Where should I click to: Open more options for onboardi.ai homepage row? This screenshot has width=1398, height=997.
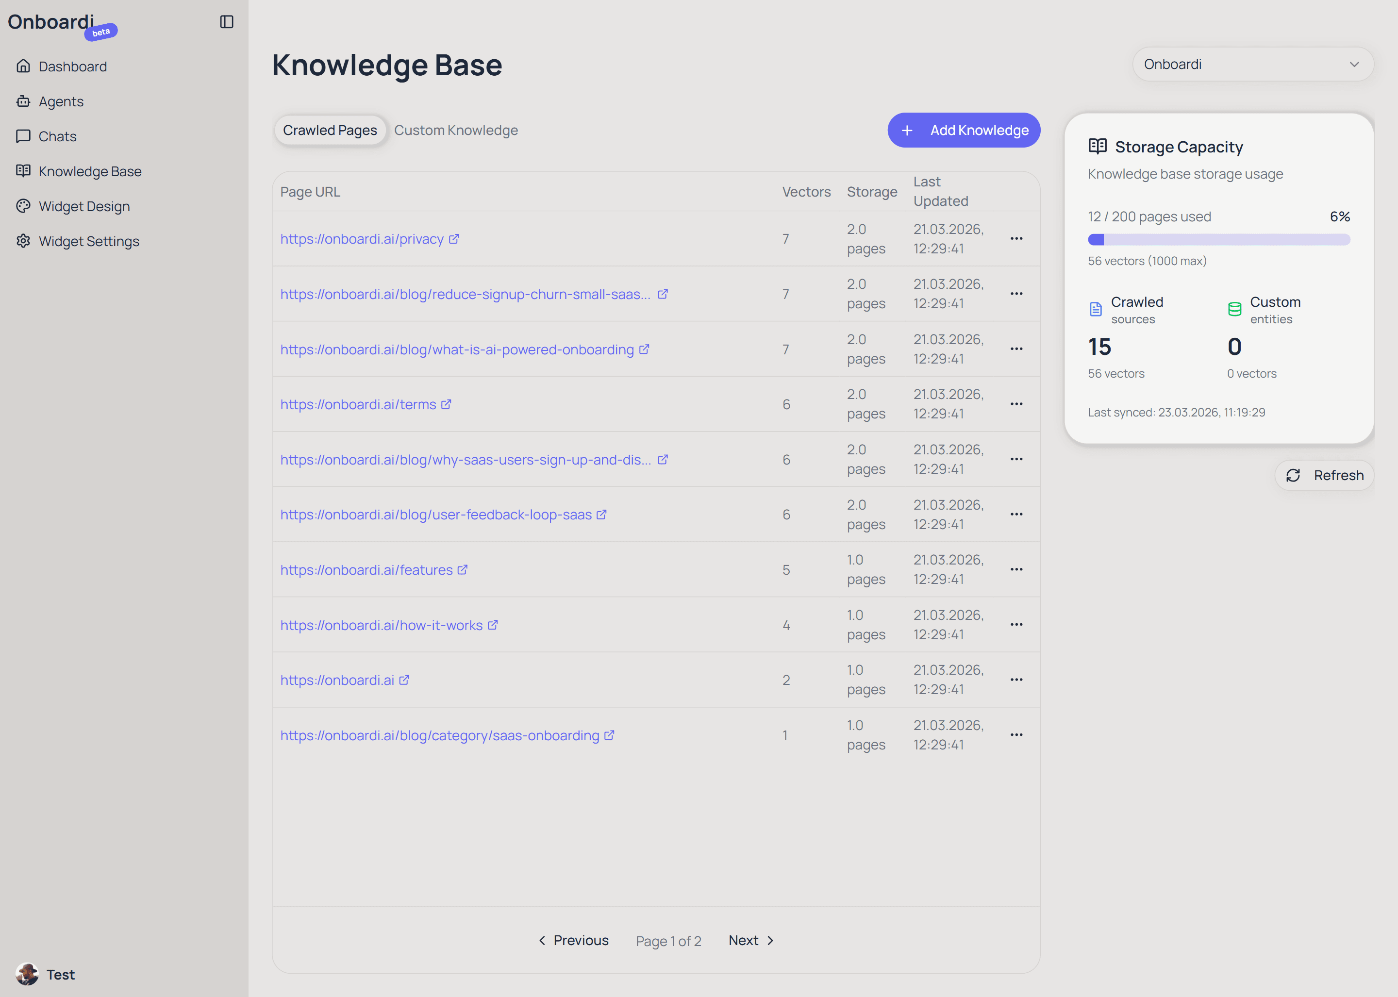tap(1017, 680)
